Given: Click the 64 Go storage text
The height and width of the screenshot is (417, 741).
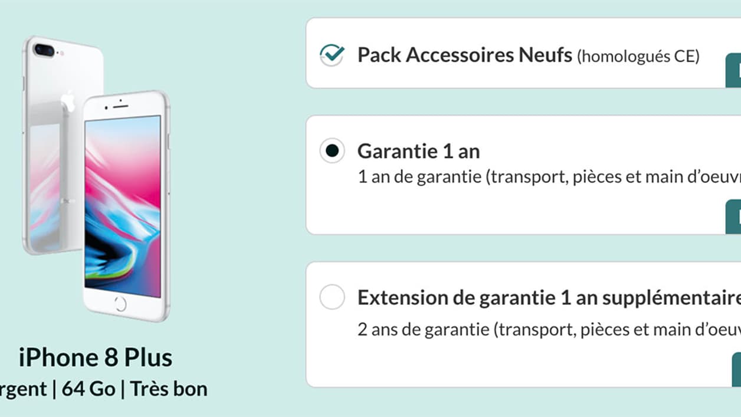Looking at the screenshot, I should point(86,389).
